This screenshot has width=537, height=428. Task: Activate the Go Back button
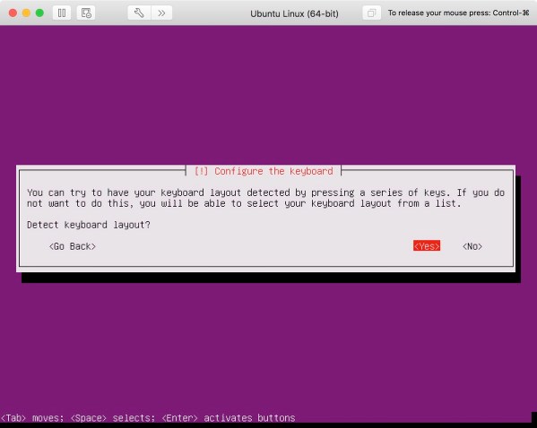point(73,246)
